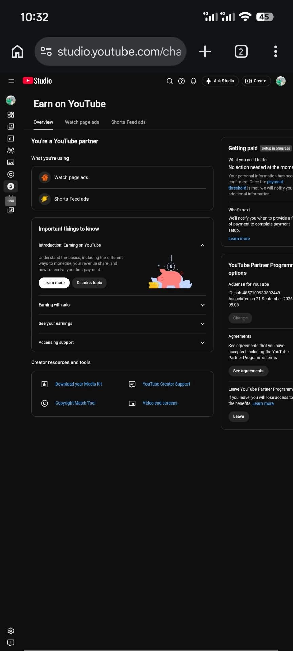Switch to the Watch page ads tab
Viewport: 293px width, 651px height.
tap(82, 122)
